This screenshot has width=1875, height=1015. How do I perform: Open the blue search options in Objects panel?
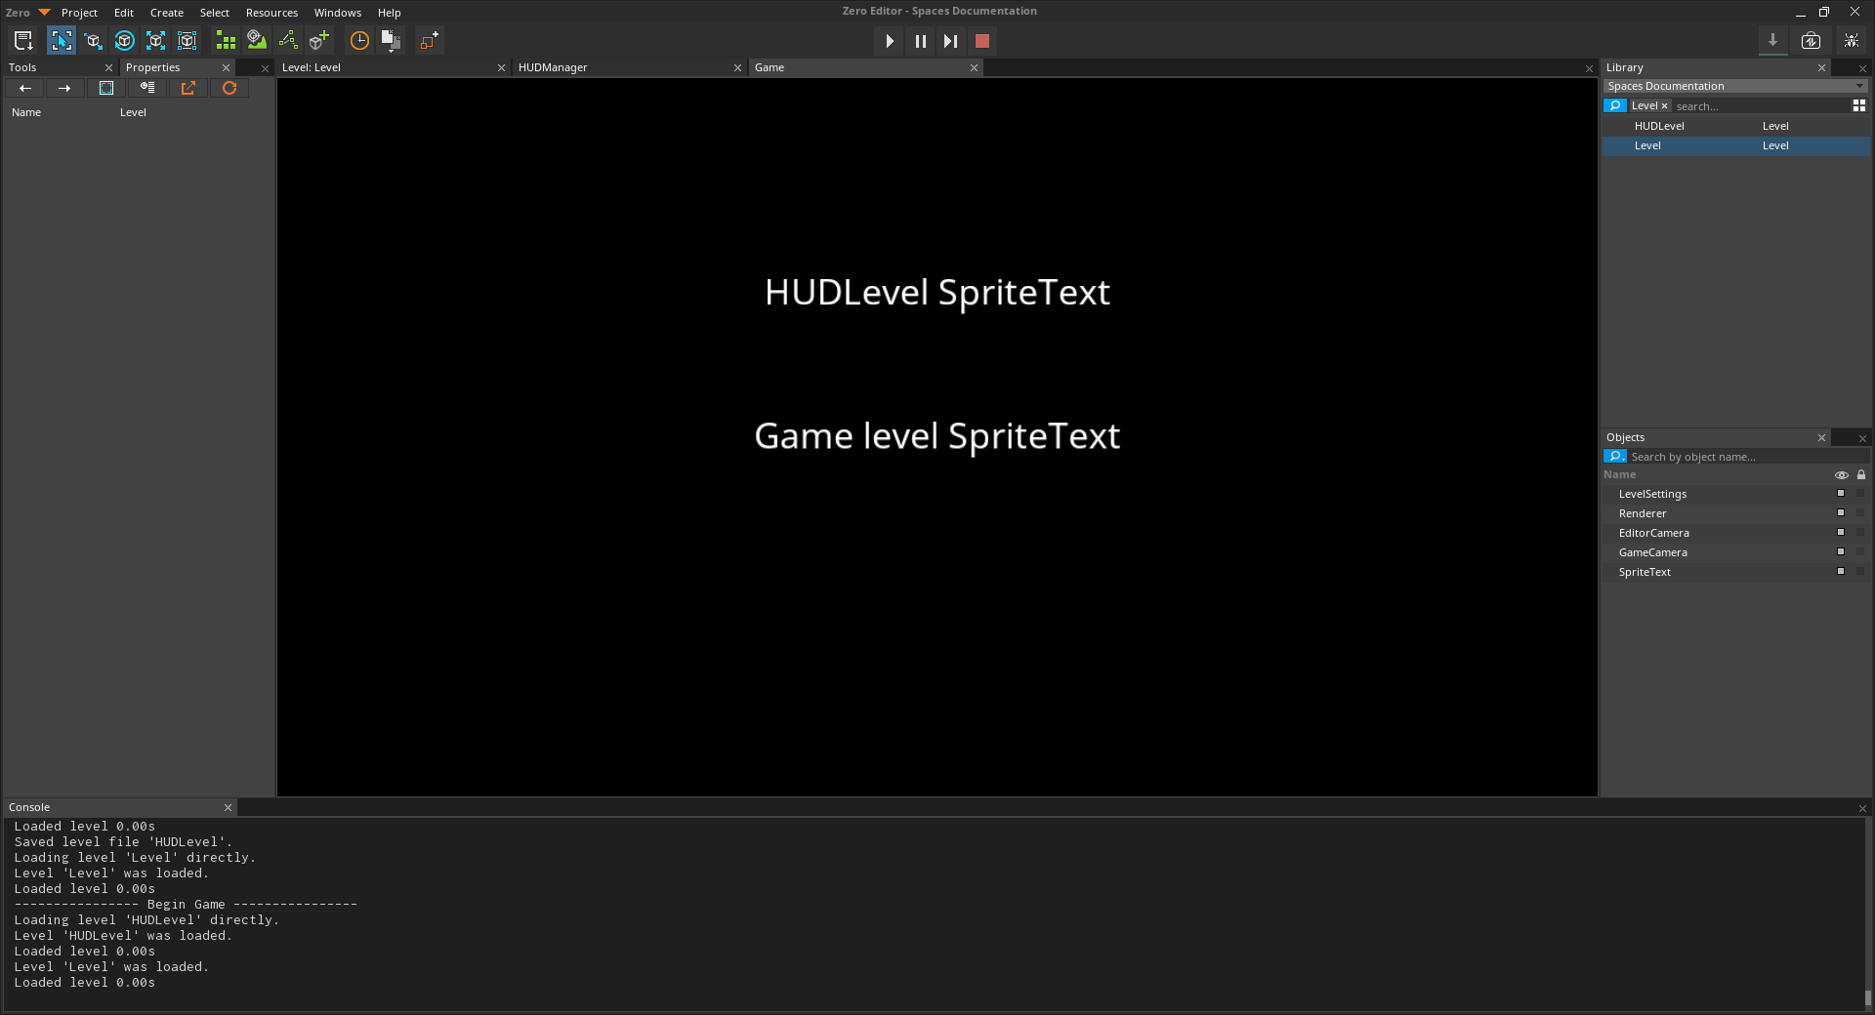click(x=1615, y=456)
